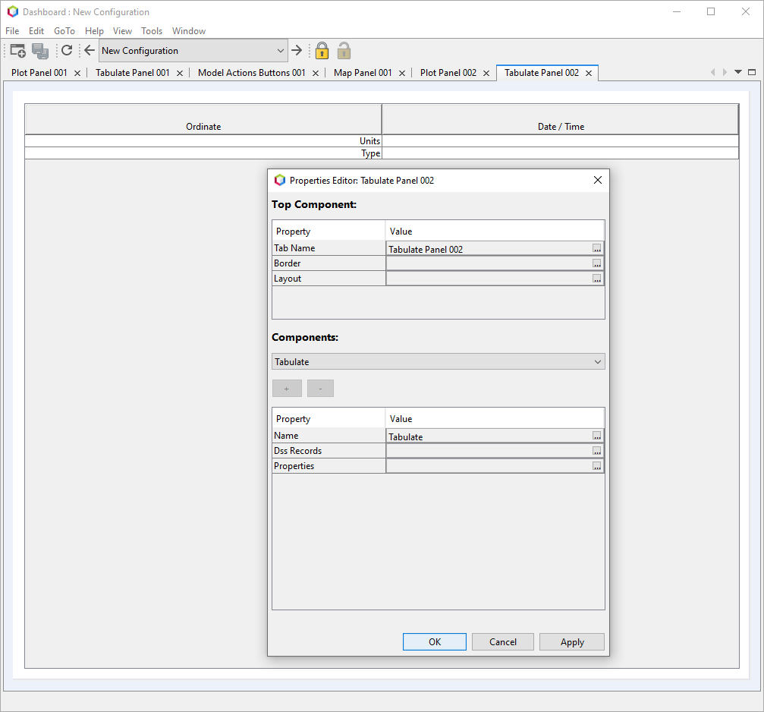
Task: Create a new configuration using the toolbar icon
Action: [17, 50]
